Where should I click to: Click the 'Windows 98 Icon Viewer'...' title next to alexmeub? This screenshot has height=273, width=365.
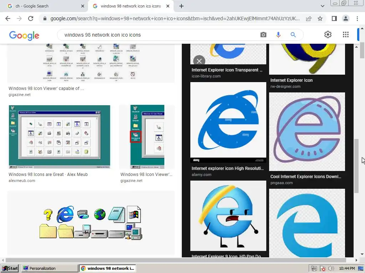(146, 174)
